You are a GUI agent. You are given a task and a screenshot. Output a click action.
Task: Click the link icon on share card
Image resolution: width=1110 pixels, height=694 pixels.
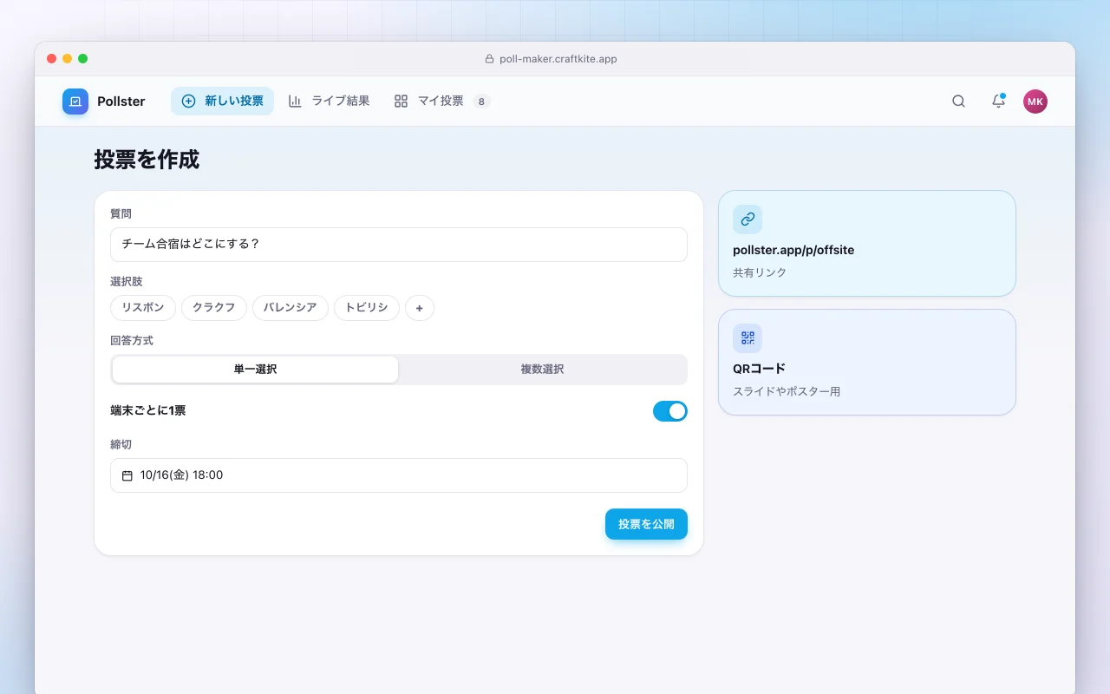748,219
